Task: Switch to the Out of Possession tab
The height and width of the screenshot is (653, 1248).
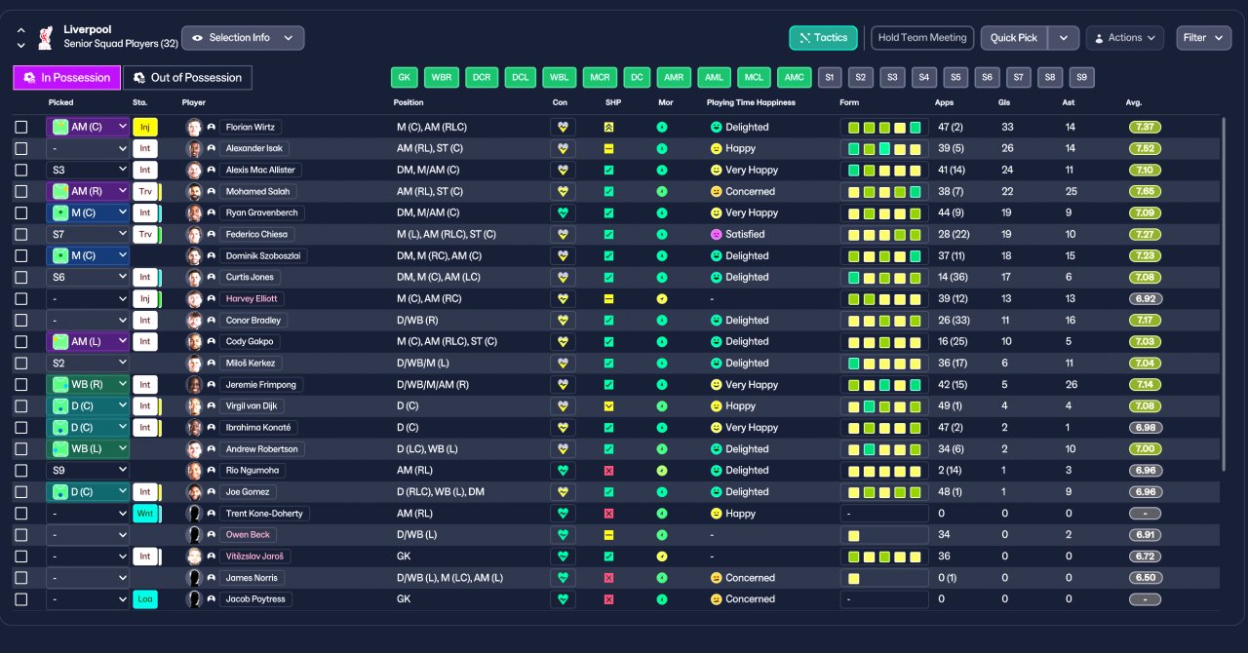Action: click(x=187, y=78)
